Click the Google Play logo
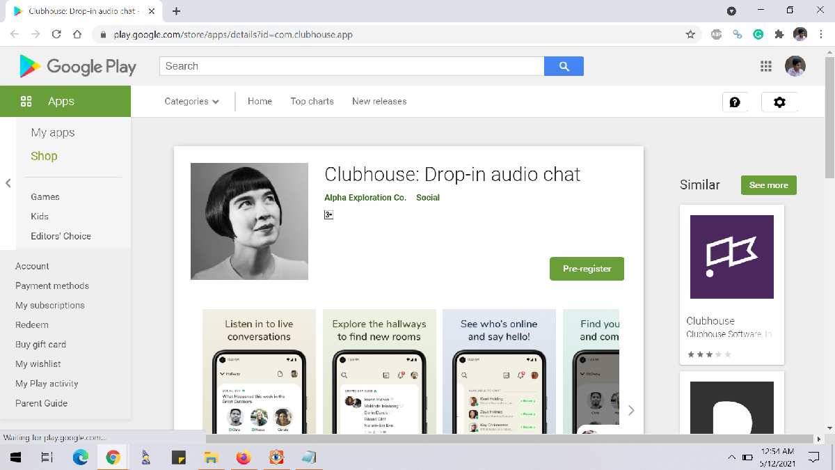Image resolution: width=835 pixels, height=470 pixels. pos(78,66)
